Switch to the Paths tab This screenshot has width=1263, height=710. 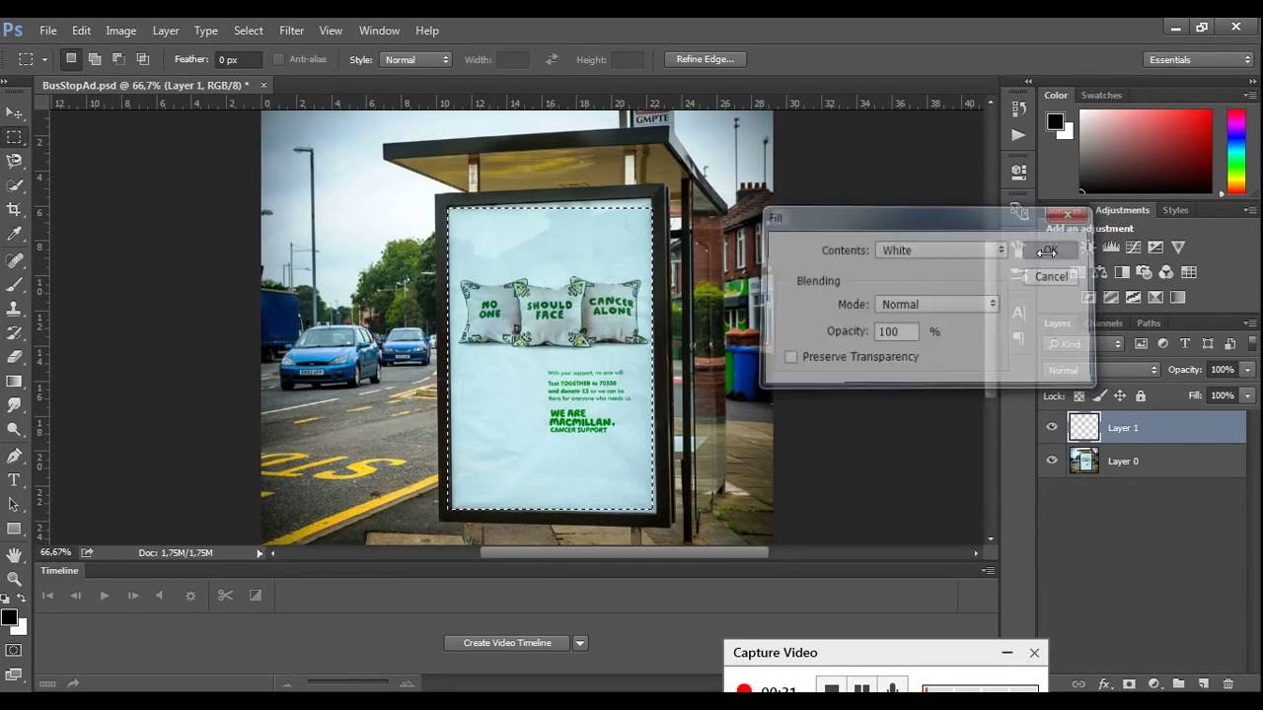pos(1149,323)
